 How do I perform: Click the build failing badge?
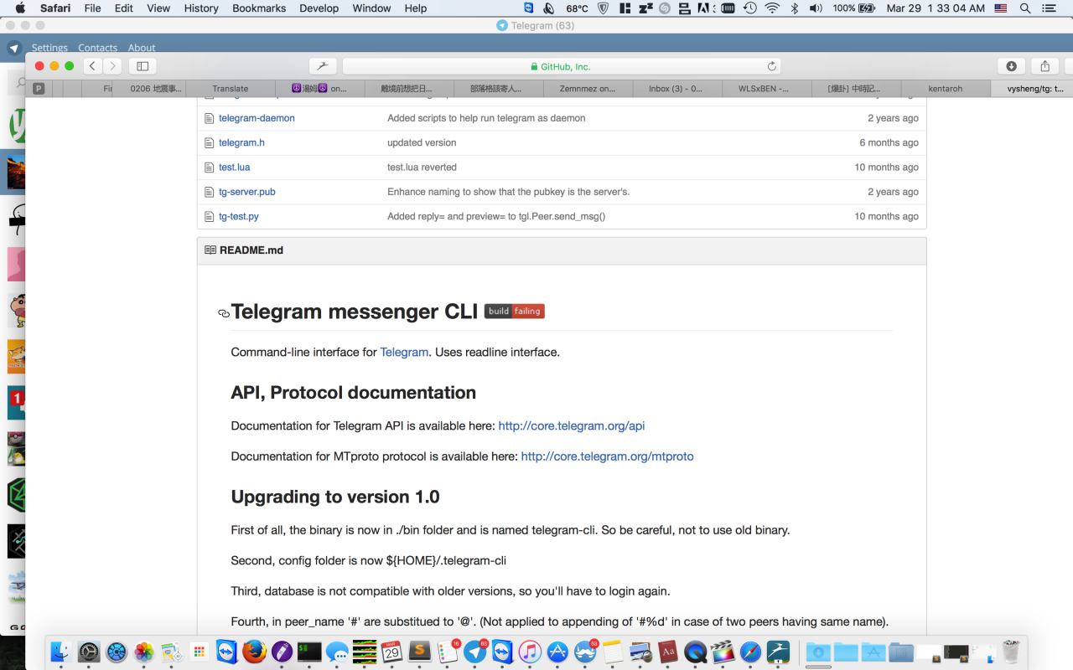coord(514,312)
